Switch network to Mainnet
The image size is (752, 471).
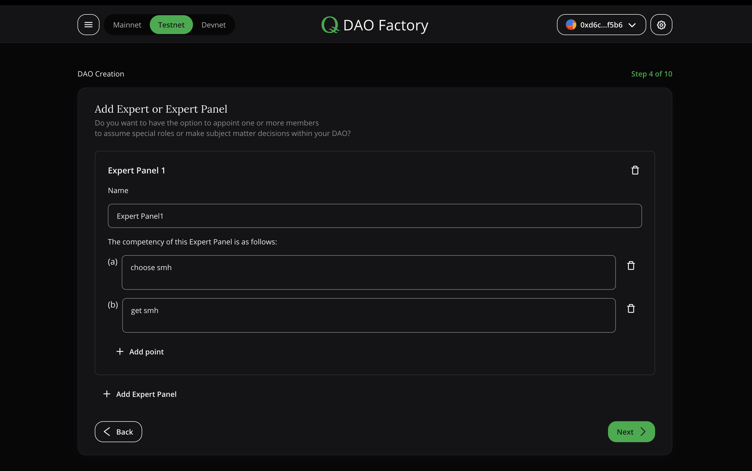tap(127, 25)
